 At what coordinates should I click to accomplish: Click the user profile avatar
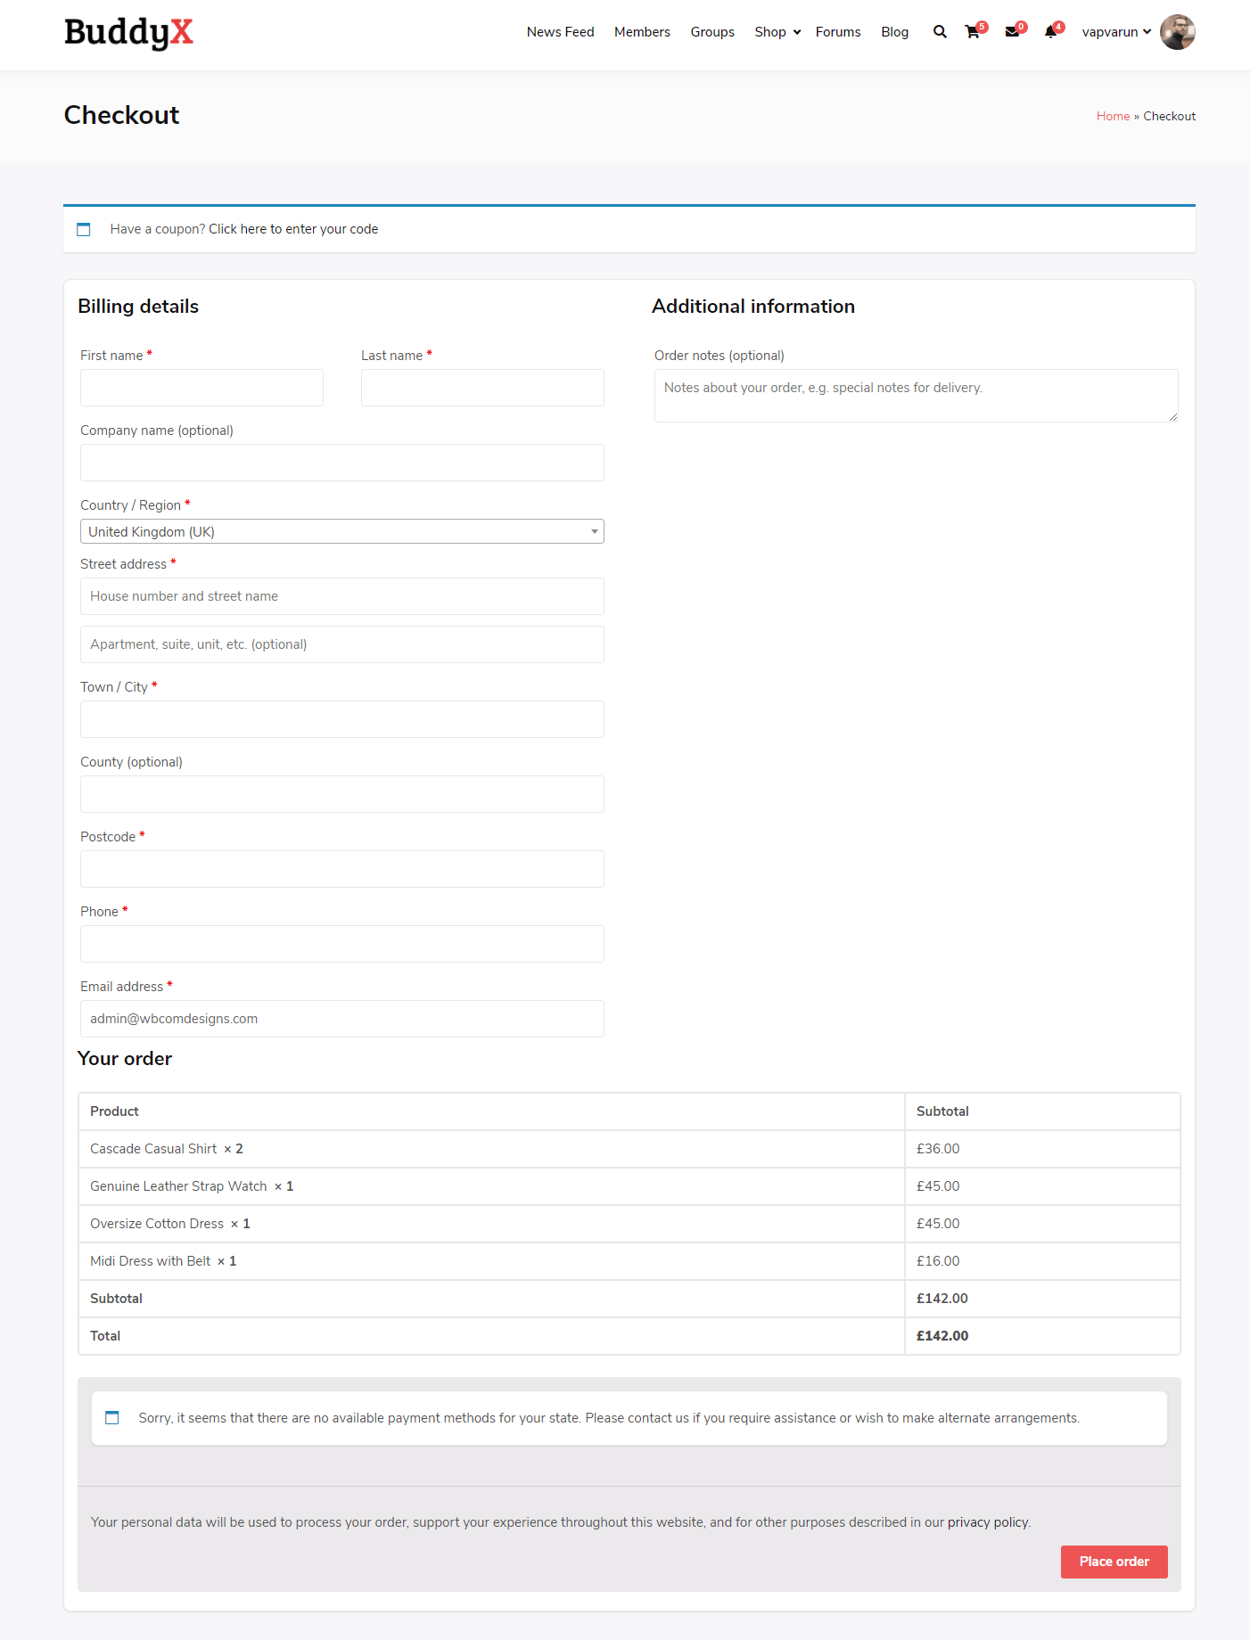1177,32
